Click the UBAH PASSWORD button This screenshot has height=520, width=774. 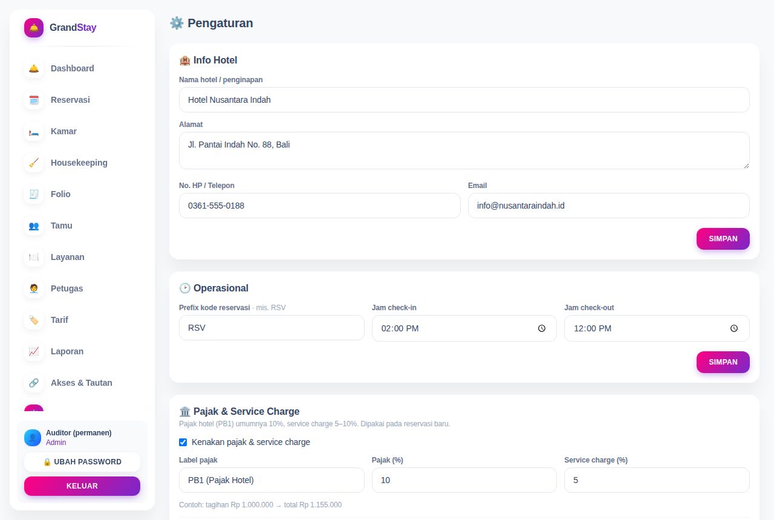click(82, 462)
